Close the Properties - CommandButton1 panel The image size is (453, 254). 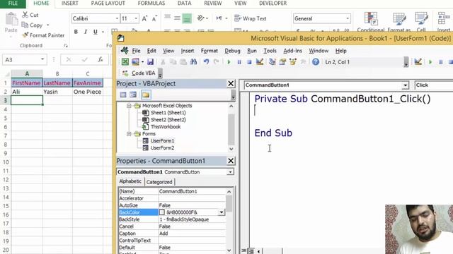[231, 161]
